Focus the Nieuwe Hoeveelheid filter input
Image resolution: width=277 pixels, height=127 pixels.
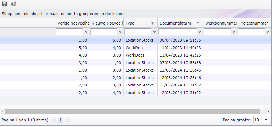tap(104, 32)
